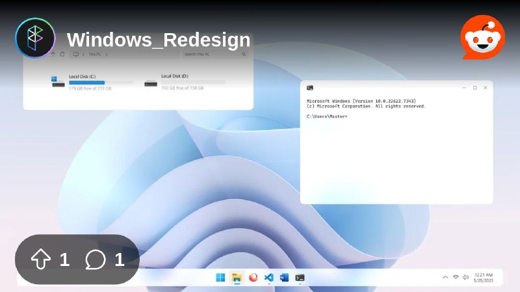Open comments via speech bubble icon
Screen dimensions: 520x292
point(96,259)
